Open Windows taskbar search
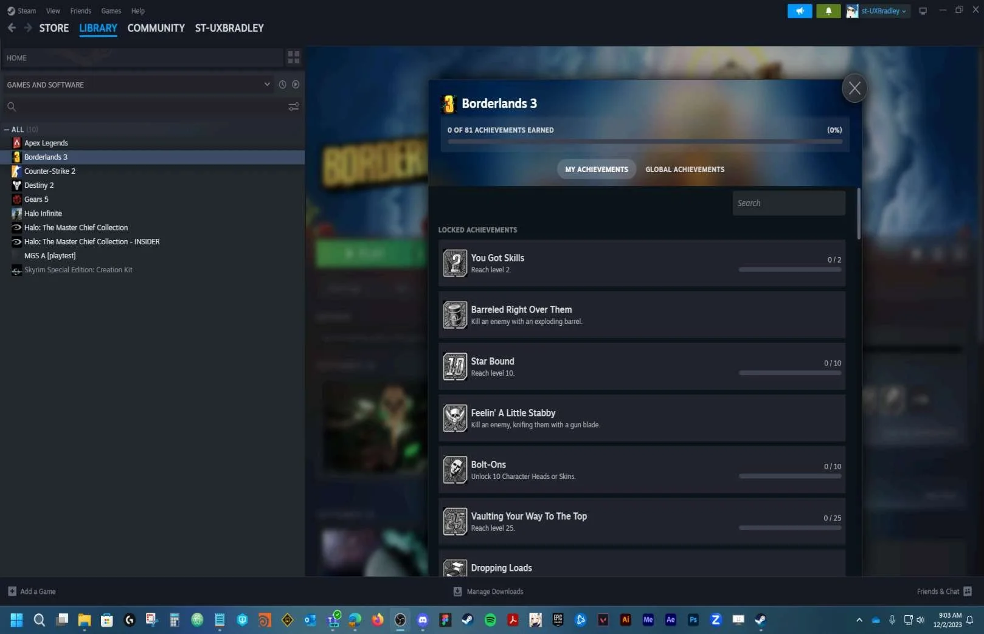The width and height of the screenshot is (984, 634). point(40,620)
